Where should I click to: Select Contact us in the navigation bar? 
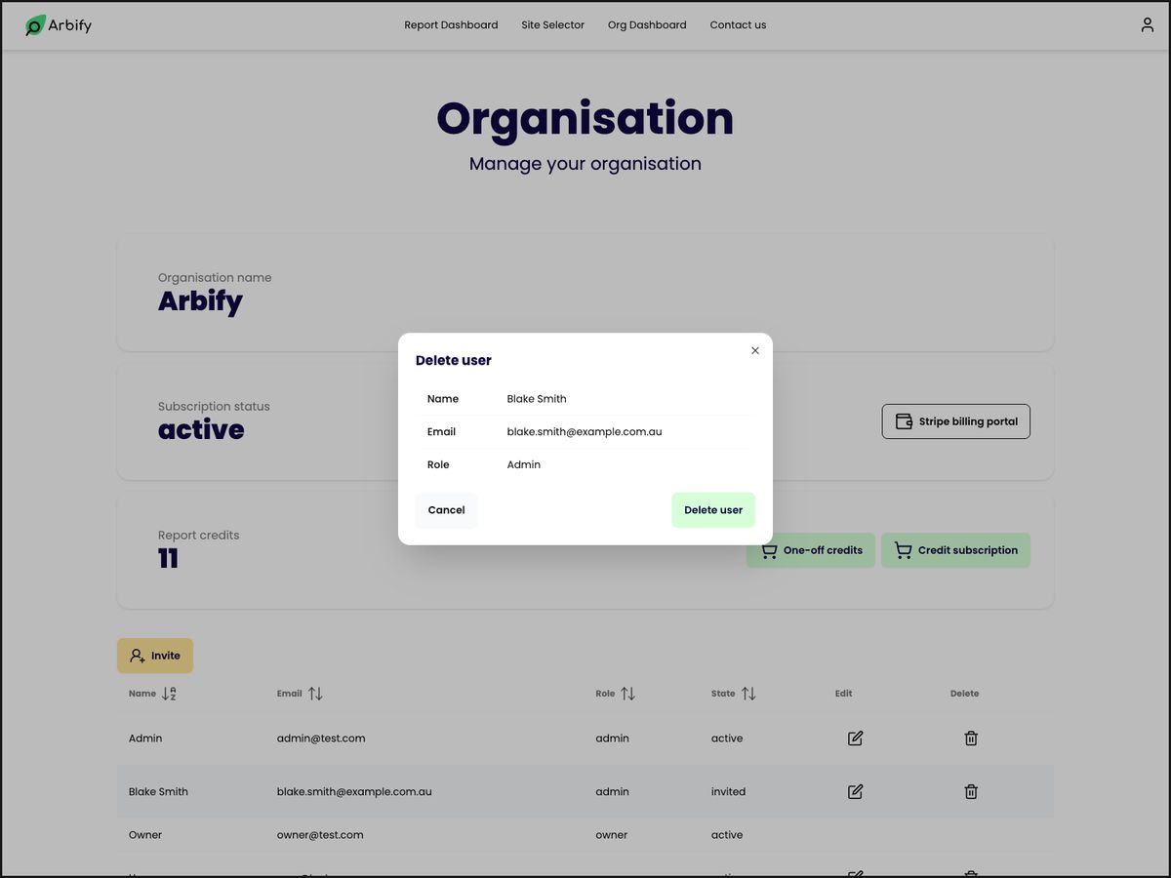pyautogui.click(x=738, y=24)
